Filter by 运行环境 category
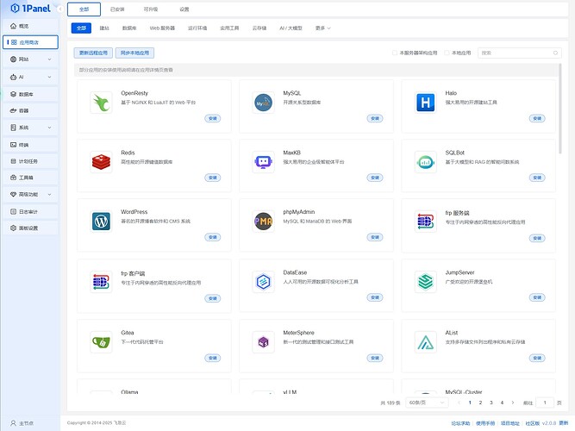The height and width of the screenshot is (431, 575). [x=197, y=28]
